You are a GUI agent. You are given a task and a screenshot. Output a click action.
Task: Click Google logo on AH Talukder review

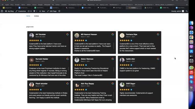[67, 34]
